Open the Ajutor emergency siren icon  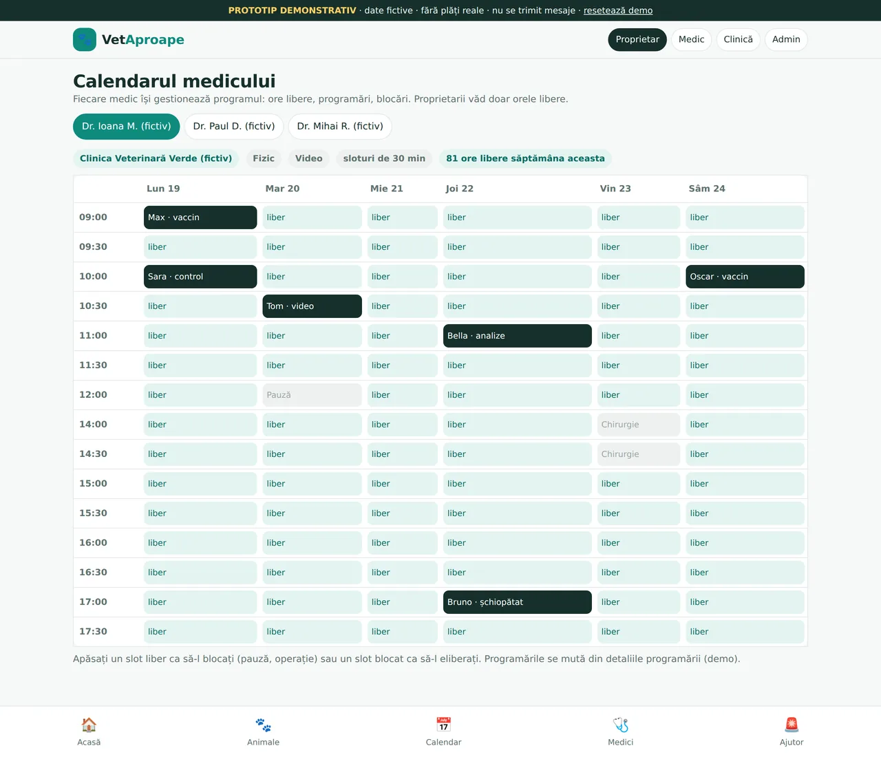(x=792, y=725)
